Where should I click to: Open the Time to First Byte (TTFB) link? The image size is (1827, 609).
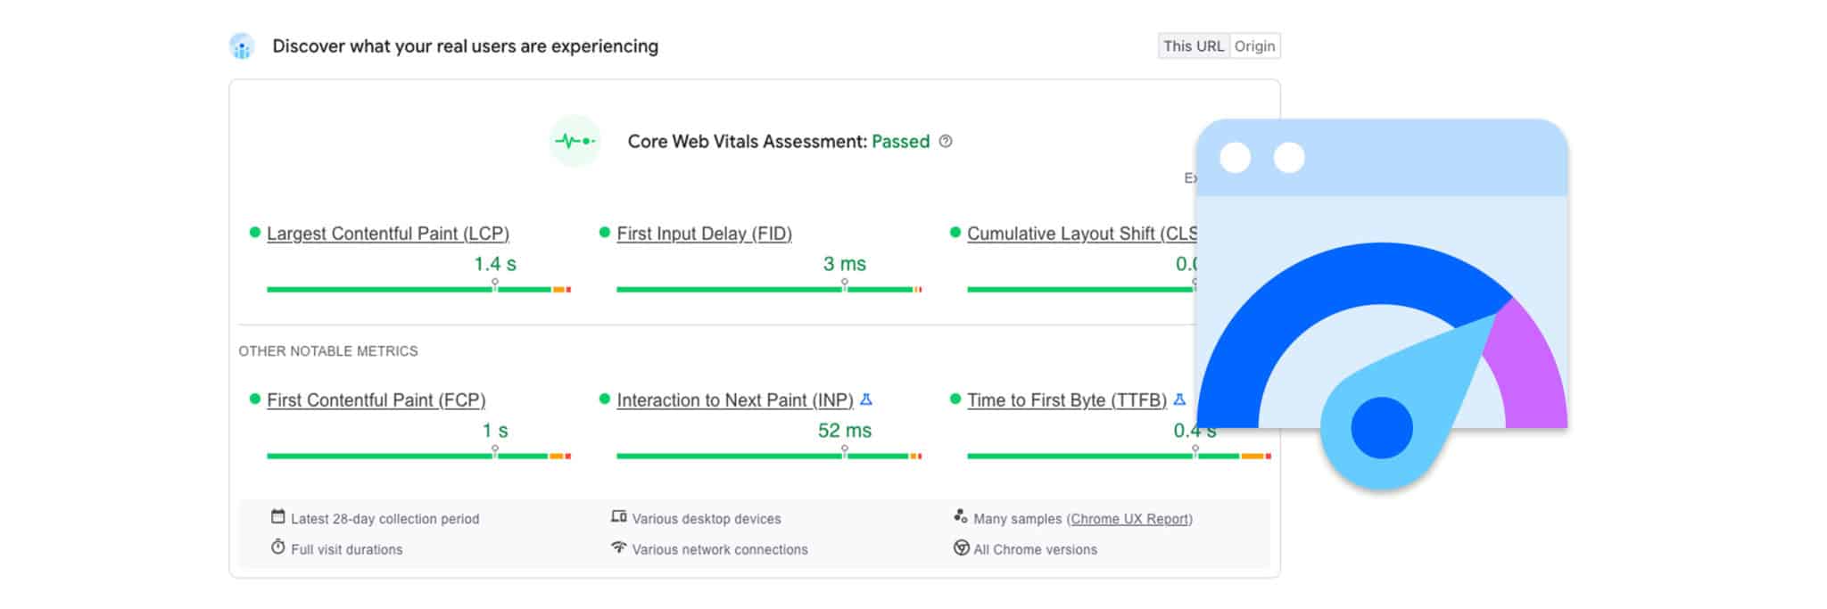[x=1066, y=400]
